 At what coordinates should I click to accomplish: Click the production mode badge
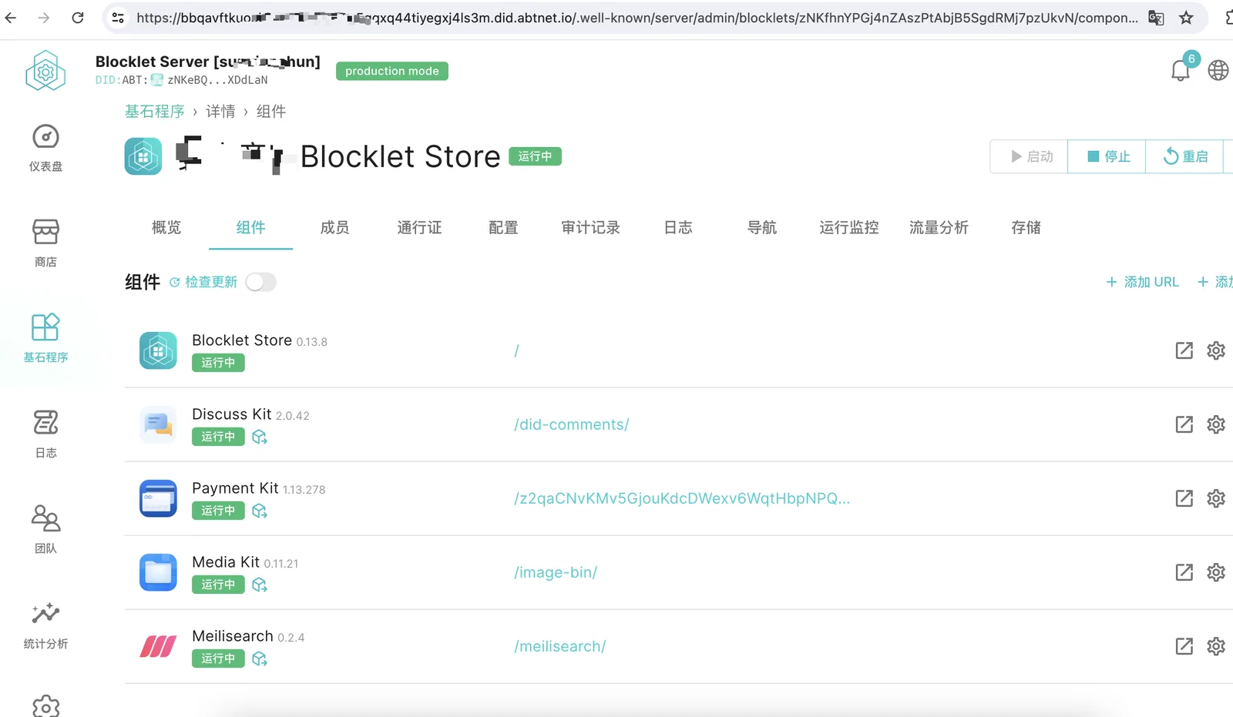(x=392, y=71)
